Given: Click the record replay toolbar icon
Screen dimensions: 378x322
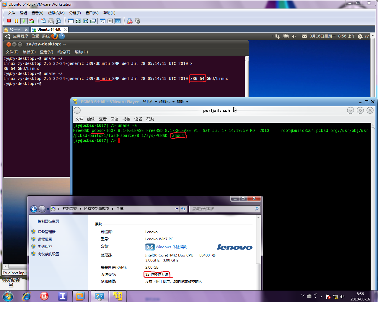Looking at the screenshot, I should point(130,21).
